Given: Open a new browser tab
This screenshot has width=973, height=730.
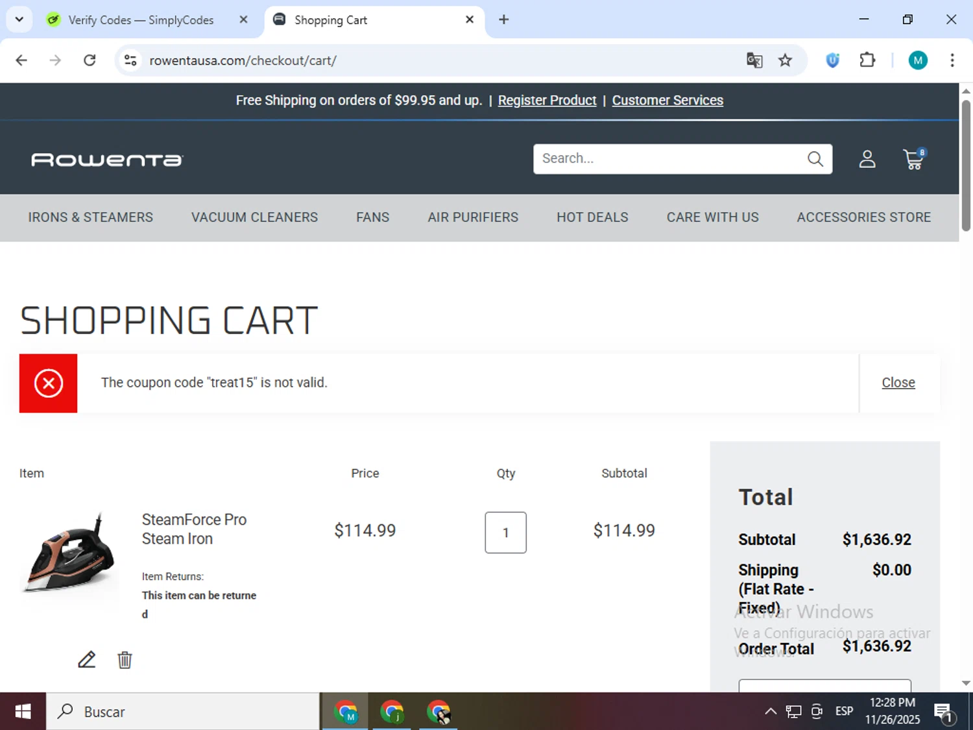Looking at the screenshot, I should pos(504,19).
